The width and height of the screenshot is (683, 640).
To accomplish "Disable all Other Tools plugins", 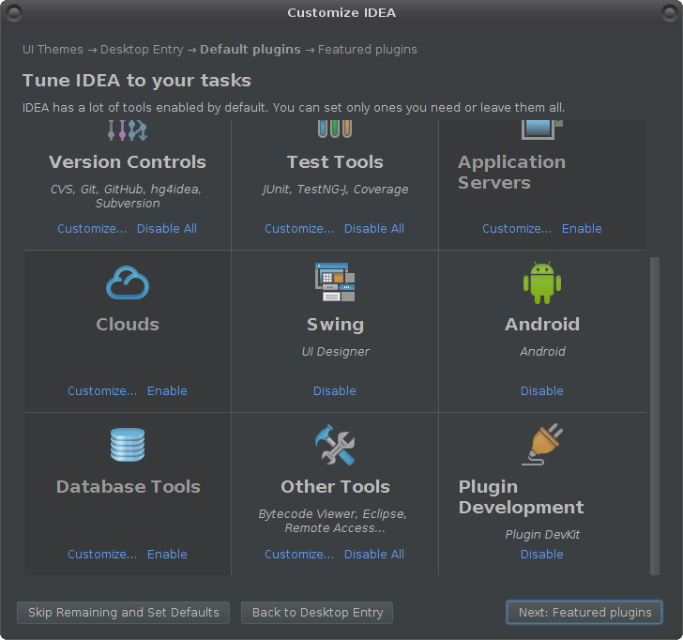I will point(374,555).
